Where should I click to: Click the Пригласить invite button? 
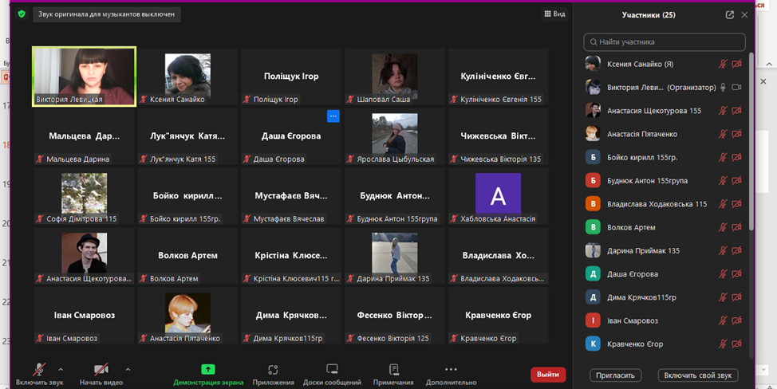(615, 375)
